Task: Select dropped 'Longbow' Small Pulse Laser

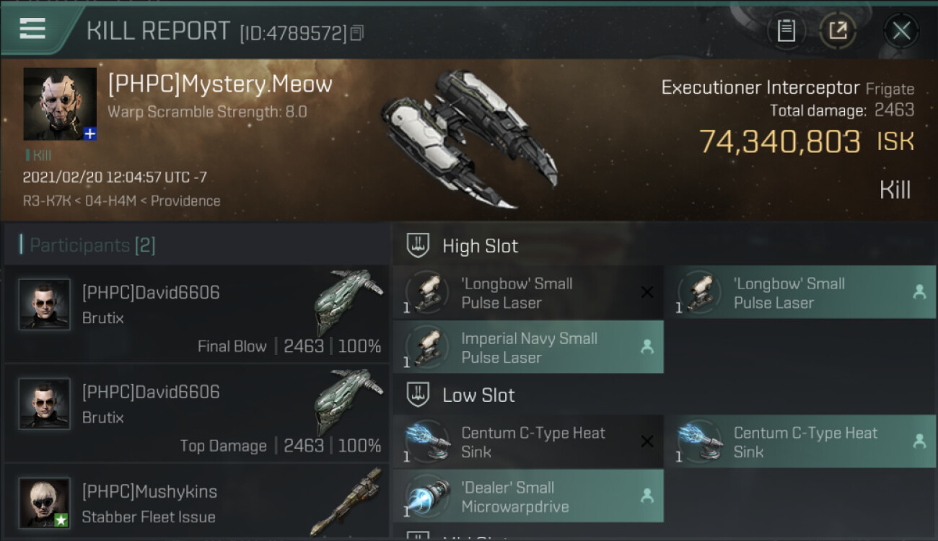Action: 799,293
